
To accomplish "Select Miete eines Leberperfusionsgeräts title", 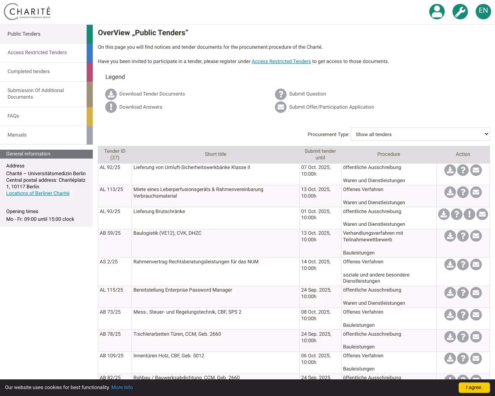I will tap(198, 193).
